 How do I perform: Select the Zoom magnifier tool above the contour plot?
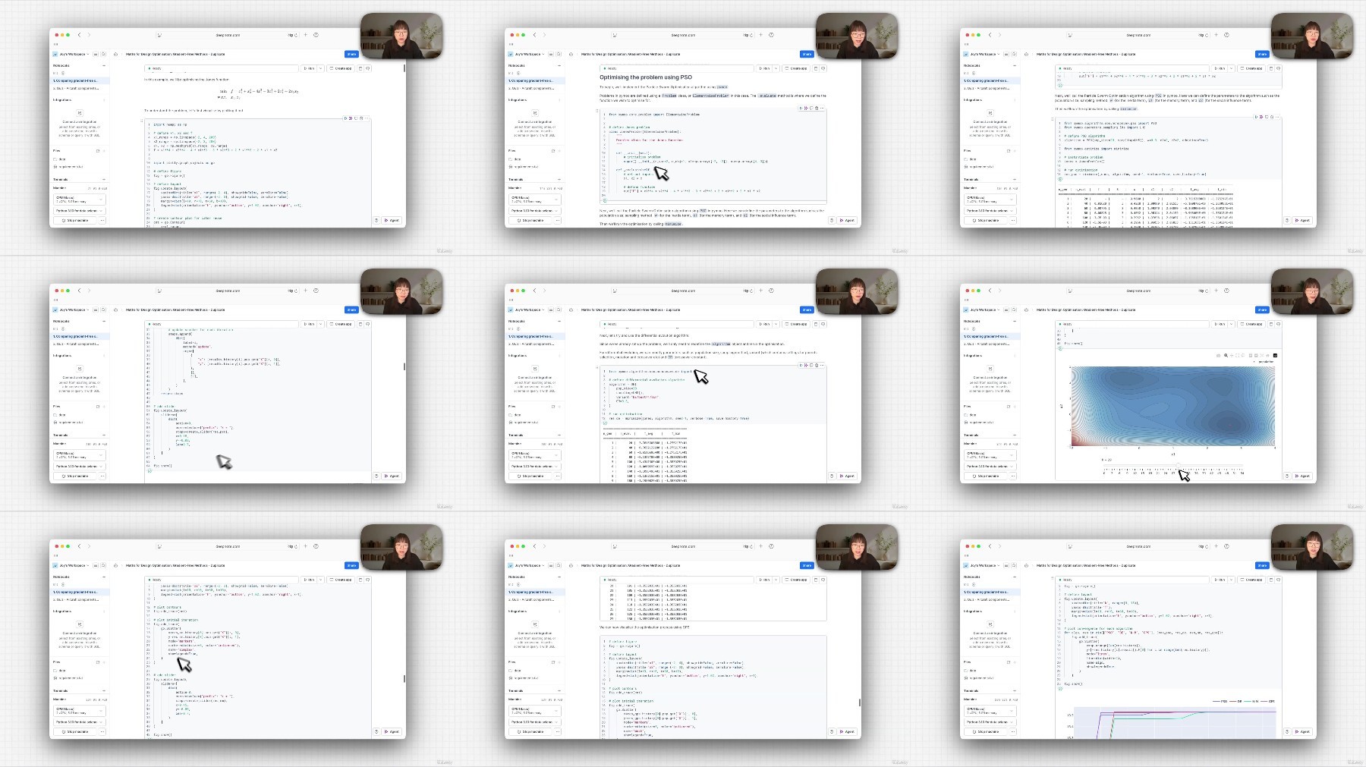(x=1226, y=355)
